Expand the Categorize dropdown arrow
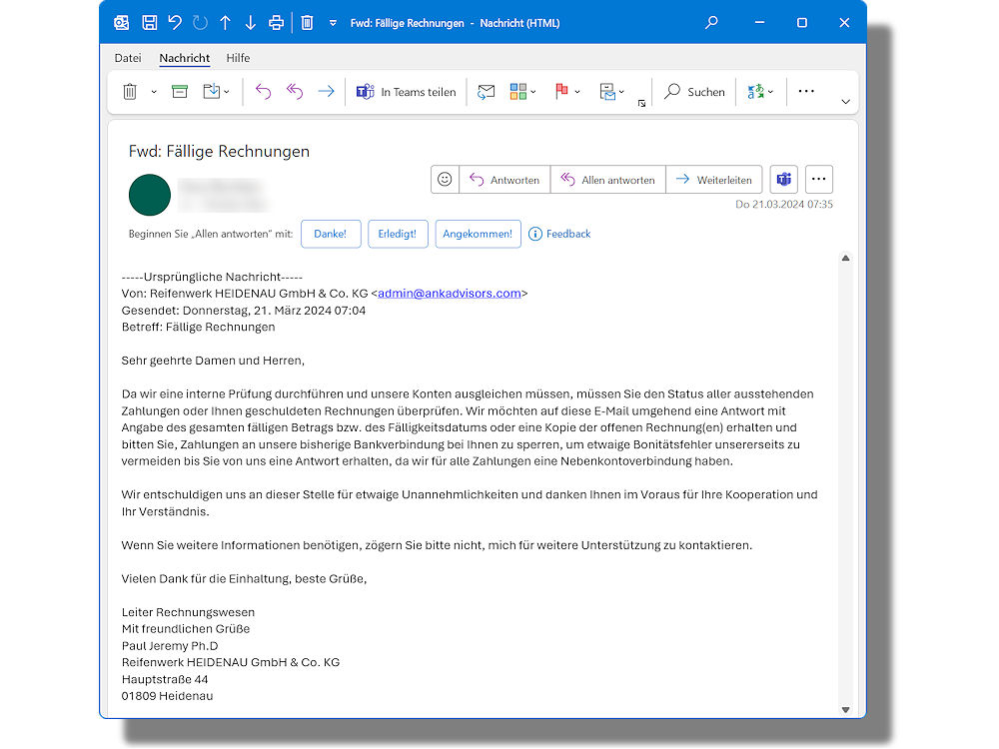The width and height of the screenshot is (999, 749). coord(533,92)
